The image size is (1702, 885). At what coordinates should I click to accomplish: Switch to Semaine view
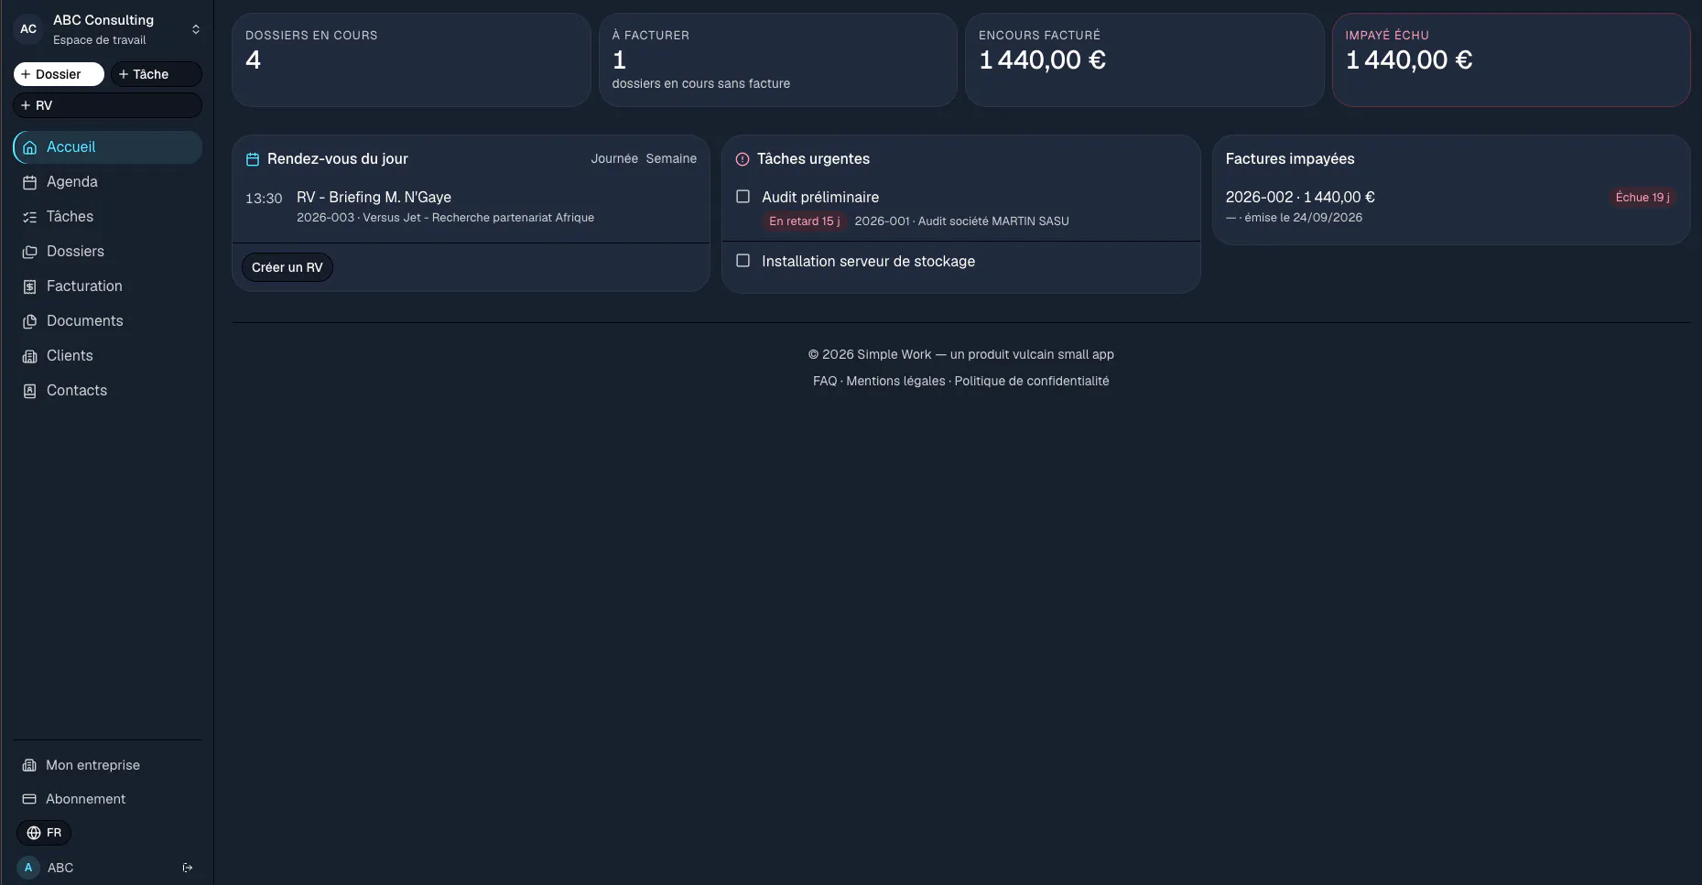tap(671, 158)
